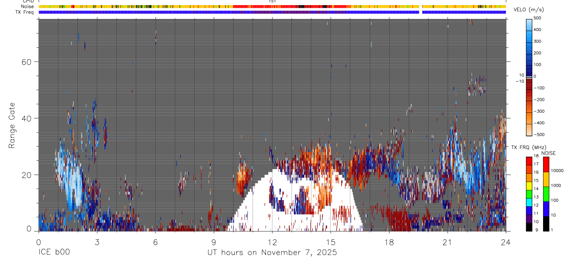Click the x-axis tick label '24'
Image resolution: width=569 pixels, height=262 pixels.
pos(506,242)
